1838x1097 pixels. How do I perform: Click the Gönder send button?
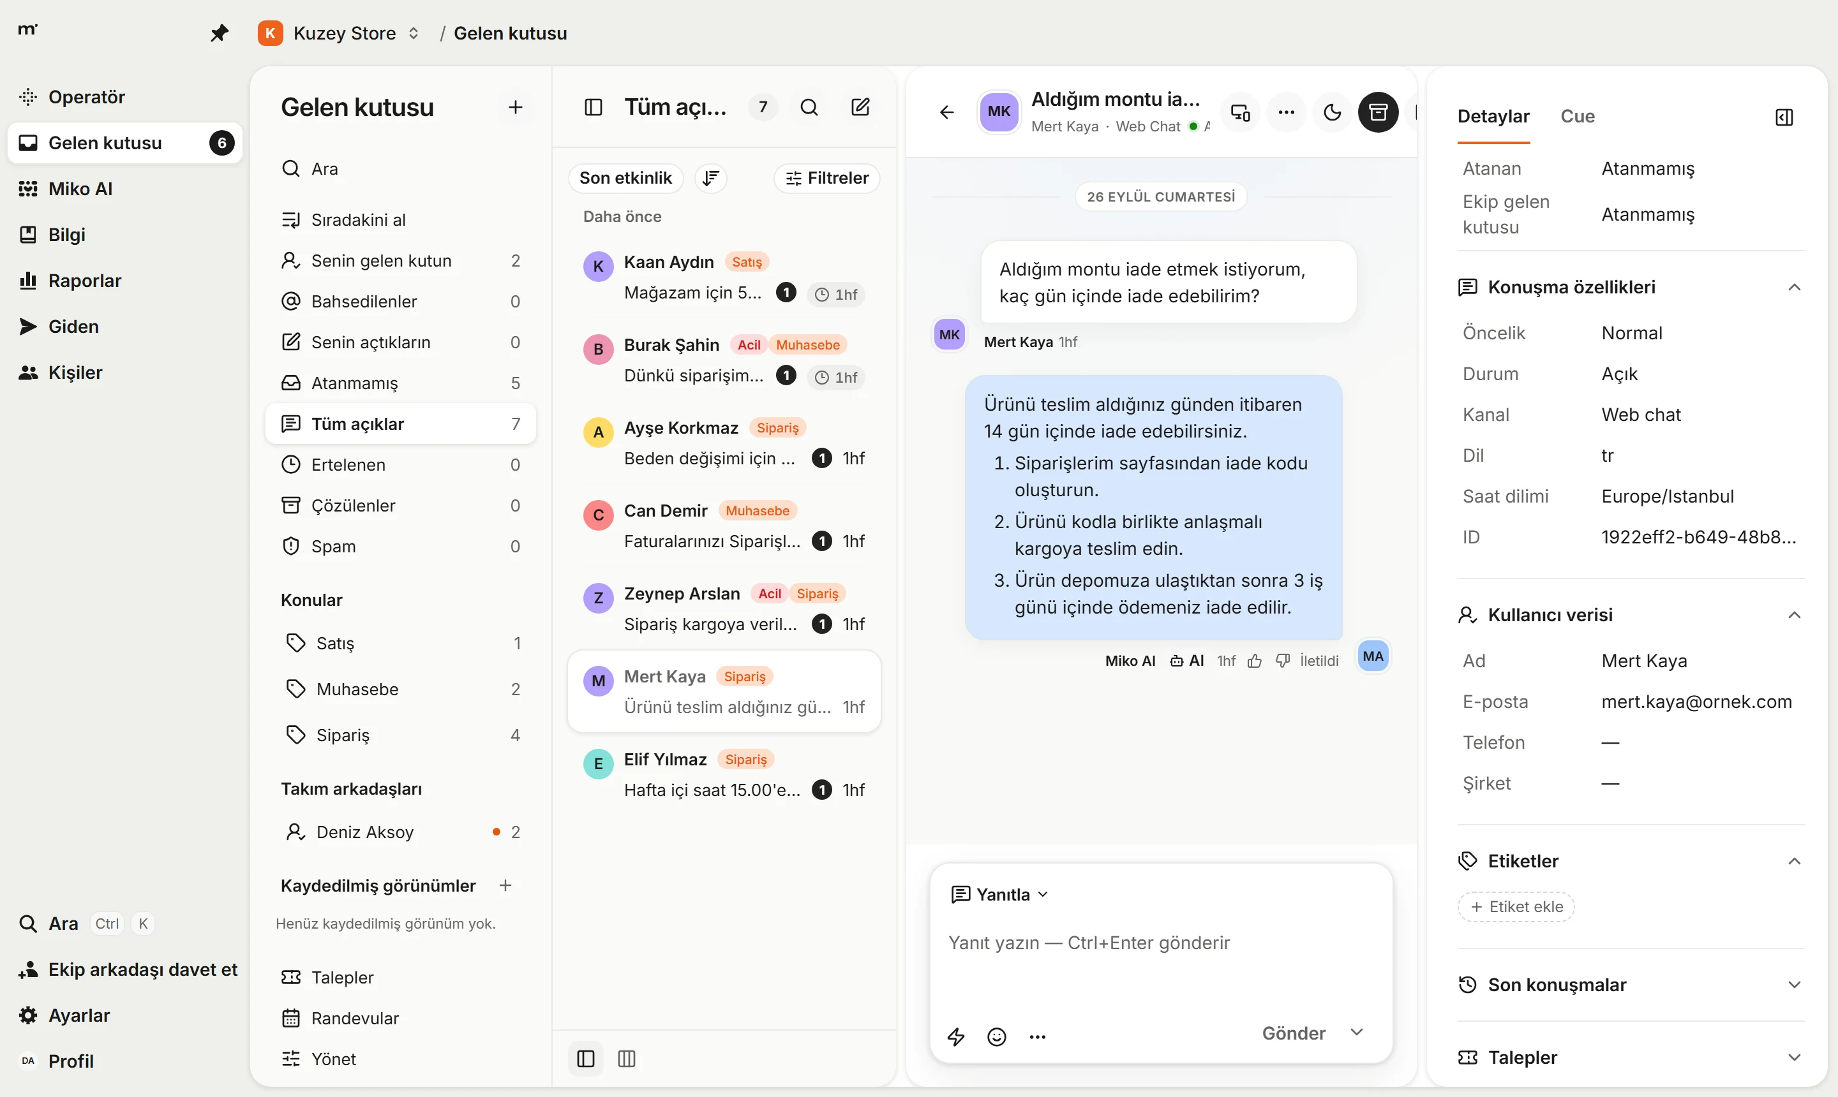point(1294,1033)
